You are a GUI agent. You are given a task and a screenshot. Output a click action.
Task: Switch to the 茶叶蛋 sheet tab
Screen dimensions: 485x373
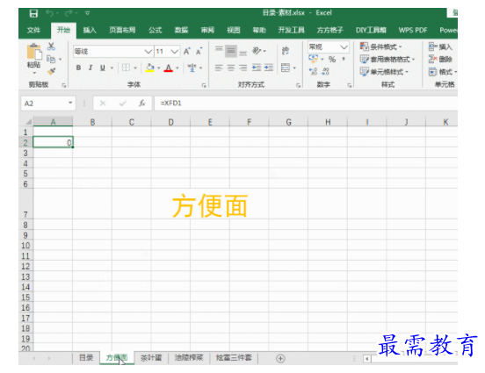pos(151,358)
